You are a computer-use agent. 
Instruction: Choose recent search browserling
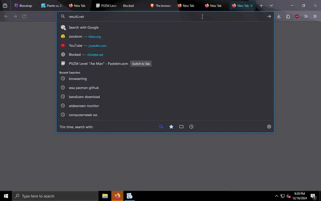click(x=165, y=79)
